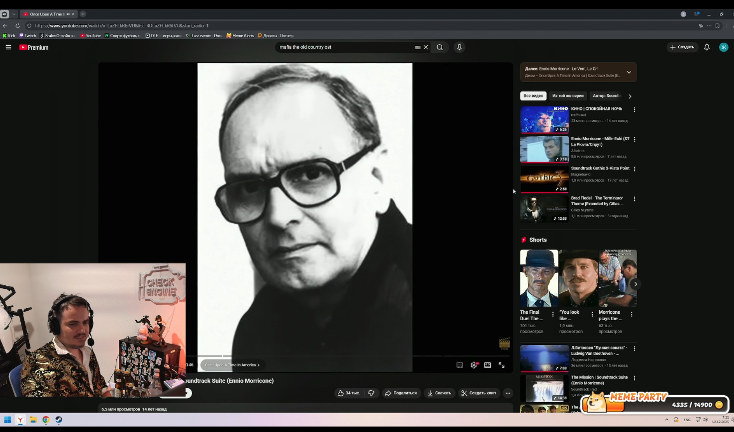Open the notifications bell
The width and height of the screenshot is (734, 432).
click(x=707, y=47)
